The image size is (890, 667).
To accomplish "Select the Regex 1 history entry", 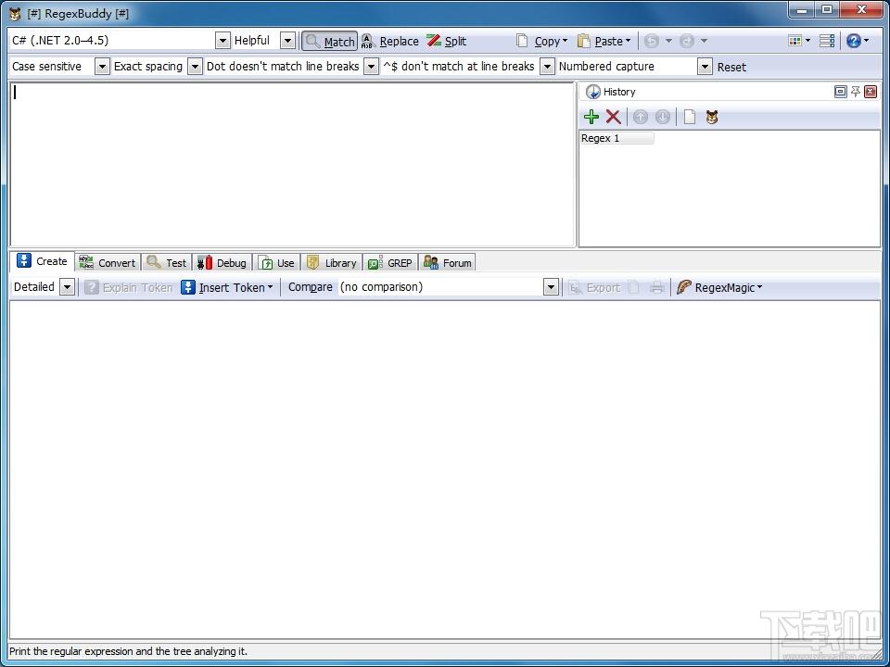I will [617, 138].
